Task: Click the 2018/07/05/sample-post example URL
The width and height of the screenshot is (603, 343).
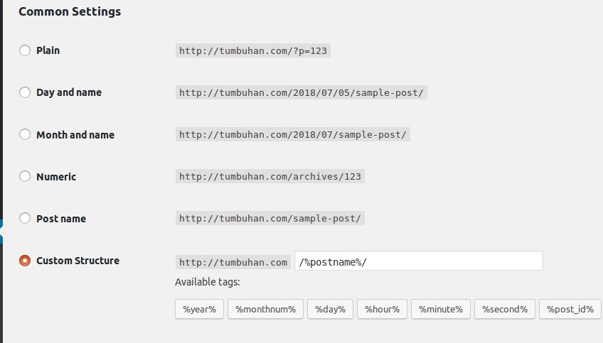Action: (x=302, y=93)
